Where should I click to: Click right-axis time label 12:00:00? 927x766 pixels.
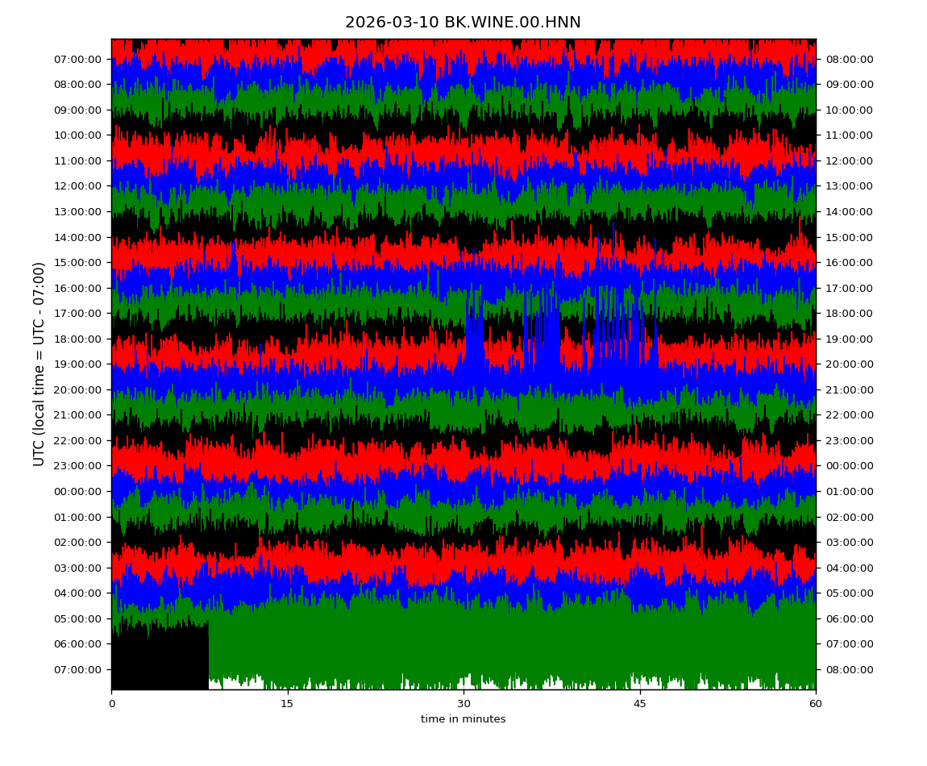coord(847,160)
